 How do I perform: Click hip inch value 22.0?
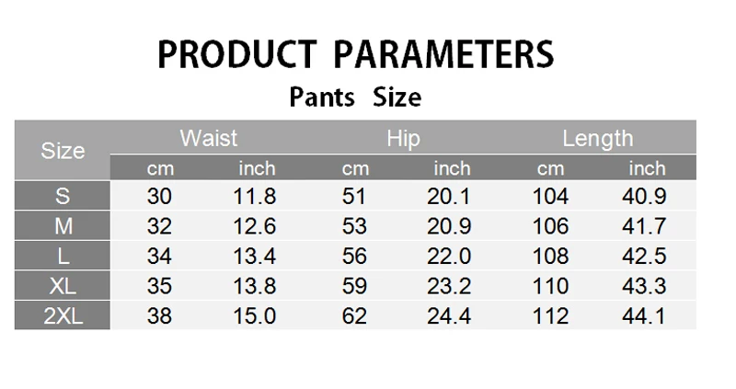pyautogui.click(x=450, y=257)
